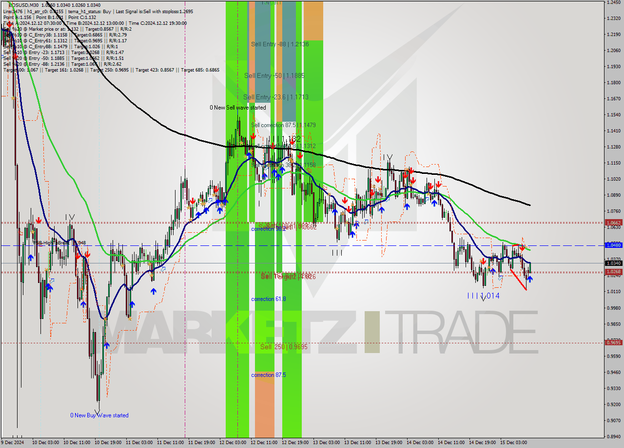Click the red 0.9695 price tag on axis
Image resolution: width=624 pixels, height=448 pixels.
613,342
